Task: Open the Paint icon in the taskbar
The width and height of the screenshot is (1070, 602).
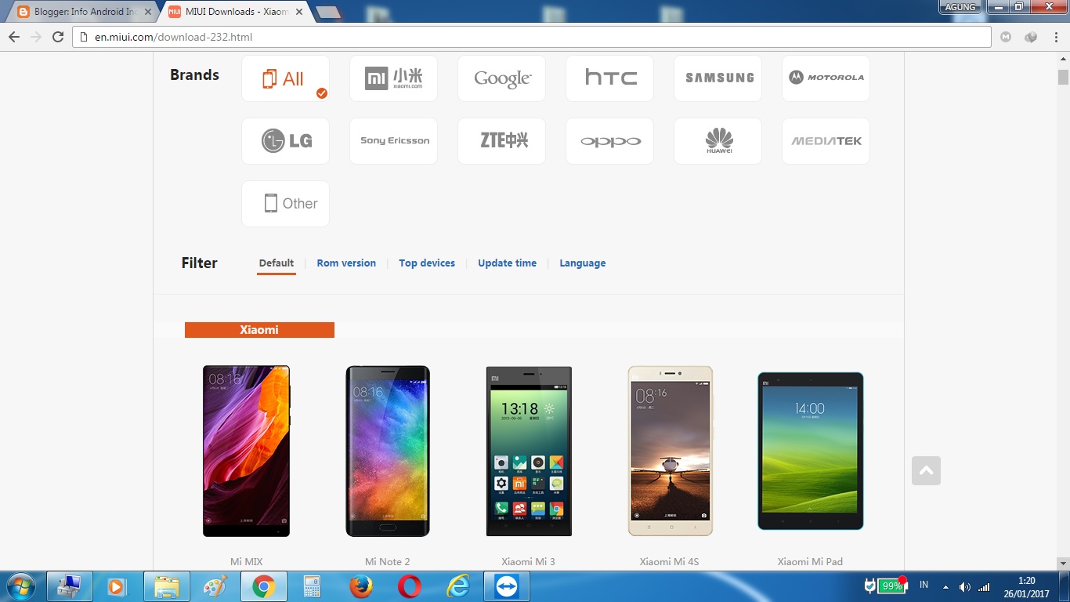Action: (215, 586)
